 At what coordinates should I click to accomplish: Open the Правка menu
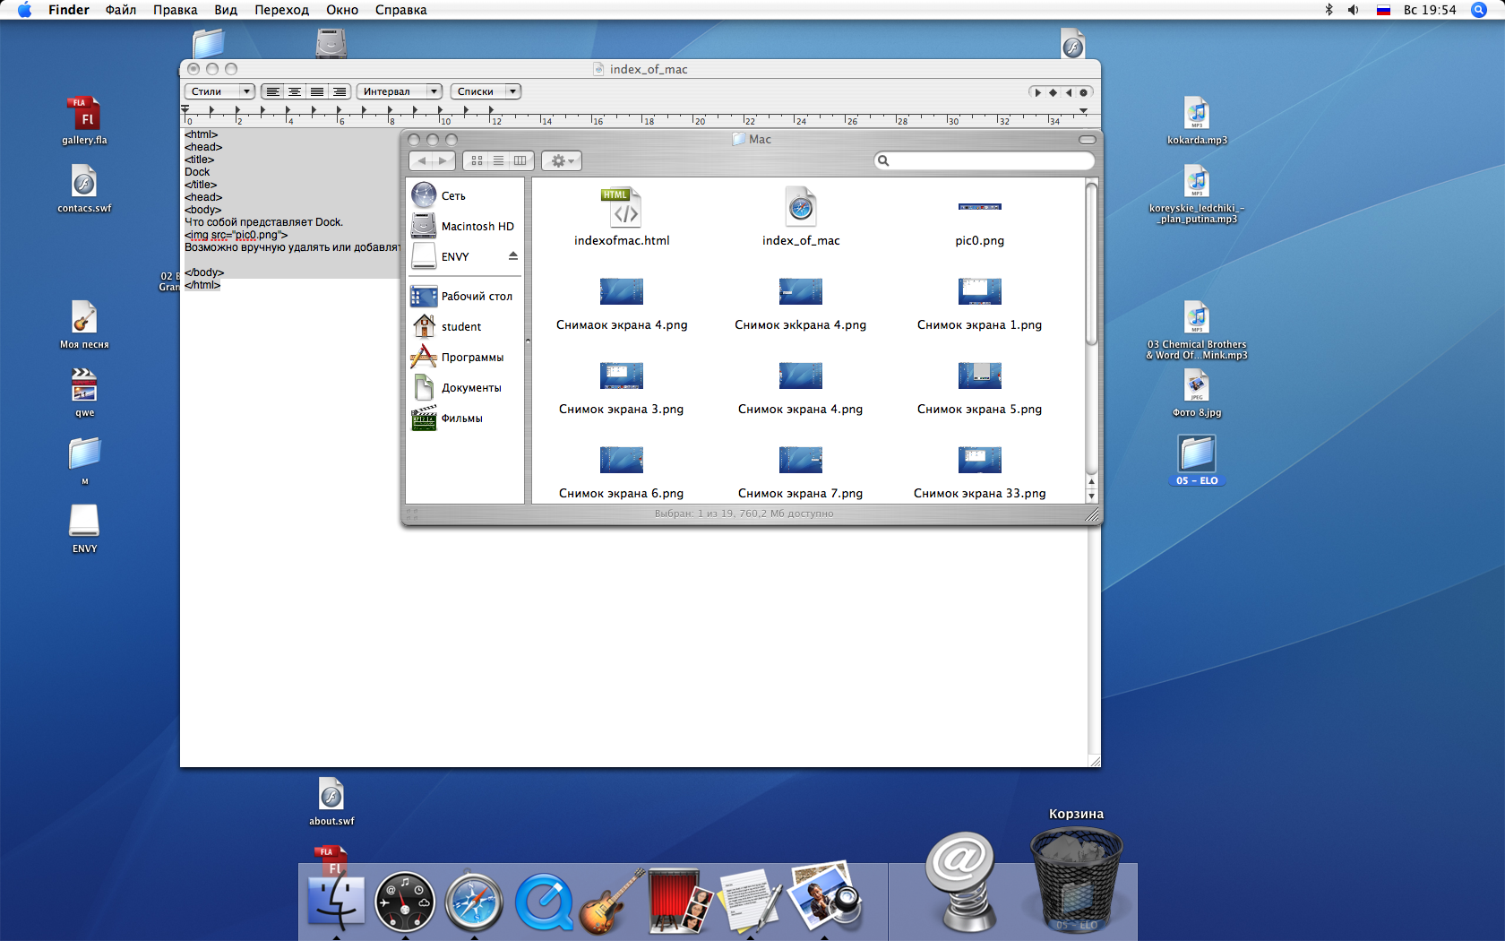click(176, 10)
